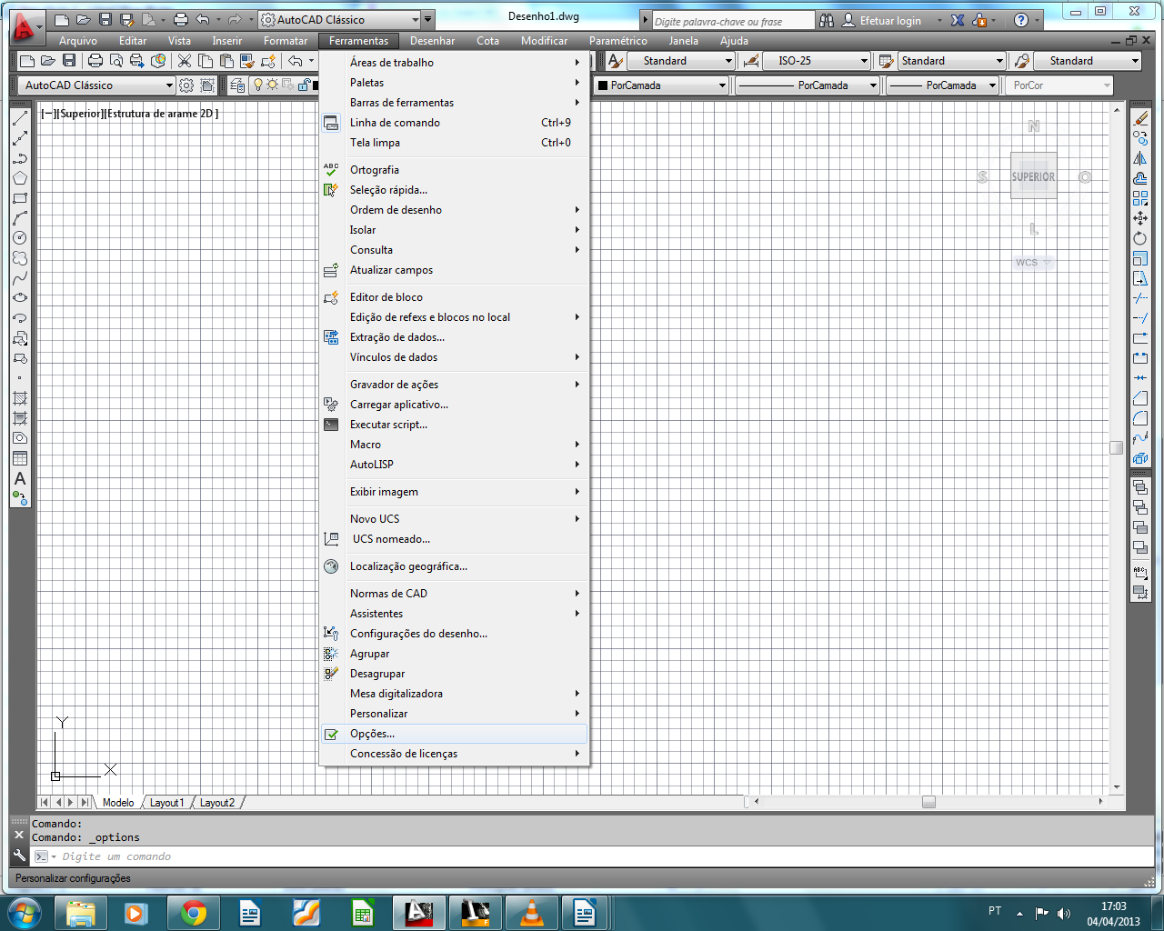Click the black PorCamada color swatch

click(x=602, y=85)
